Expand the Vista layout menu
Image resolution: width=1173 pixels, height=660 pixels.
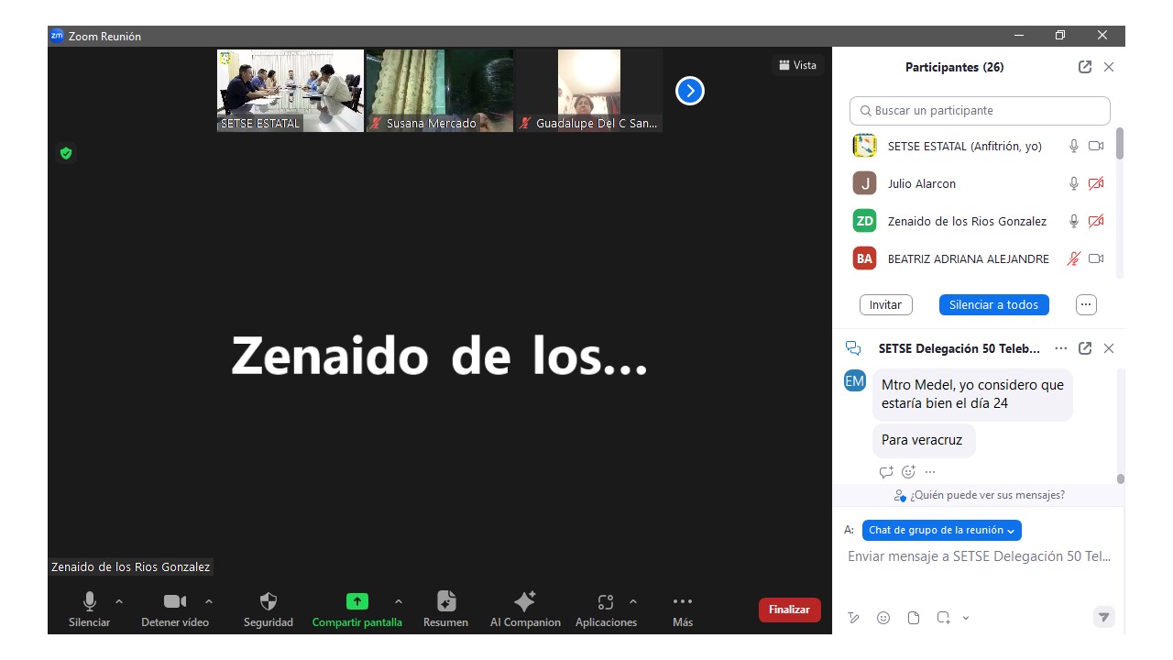[x=797, y=65]
